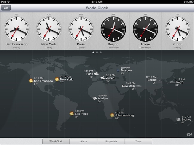The height and width of the screenshot is (145, 194).
Task: Select the Timer tab
Action: 138,141
